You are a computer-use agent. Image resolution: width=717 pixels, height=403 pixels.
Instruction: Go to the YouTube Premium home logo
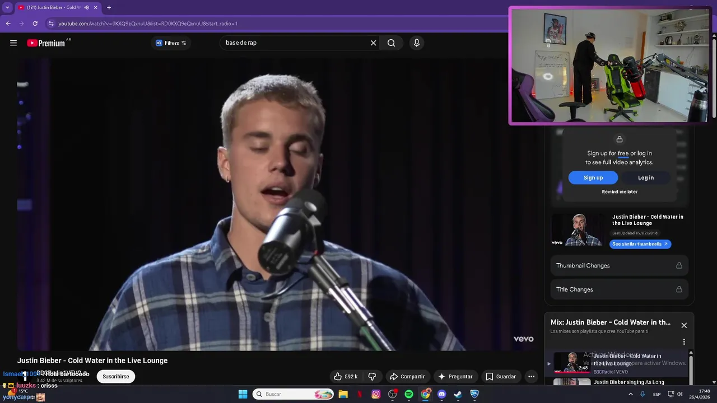point(46,43)
